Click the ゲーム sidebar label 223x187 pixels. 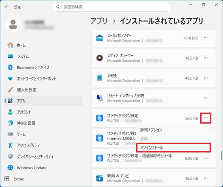coord(21,134)
